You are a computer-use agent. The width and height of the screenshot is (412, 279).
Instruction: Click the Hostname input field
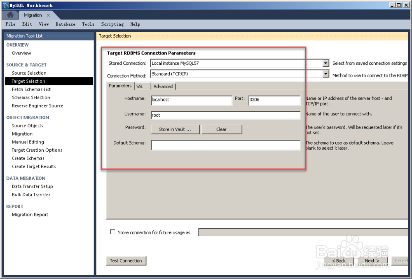click(x=191, y=101)
